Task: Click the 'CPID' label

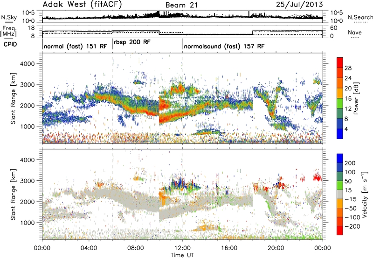Action: pyautogui.click(x=10, y=44)
